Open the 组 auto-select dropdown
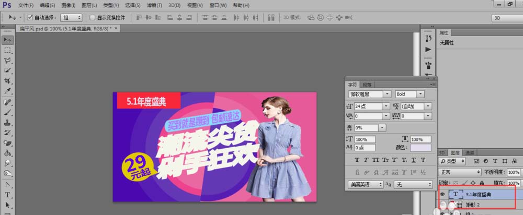Viewport: 523px width, 215px height. pyautogui.click(x=71, y=17)
